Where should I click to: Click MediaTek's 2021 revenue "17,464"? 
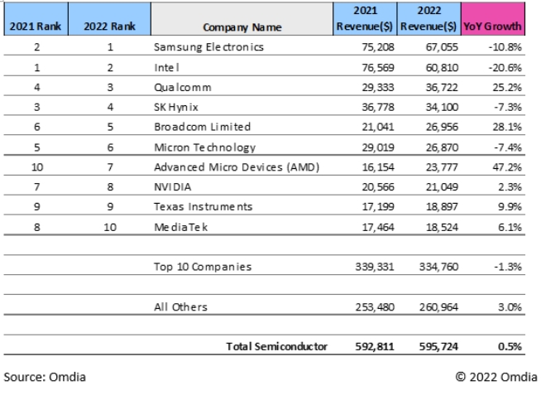[378, 227]
